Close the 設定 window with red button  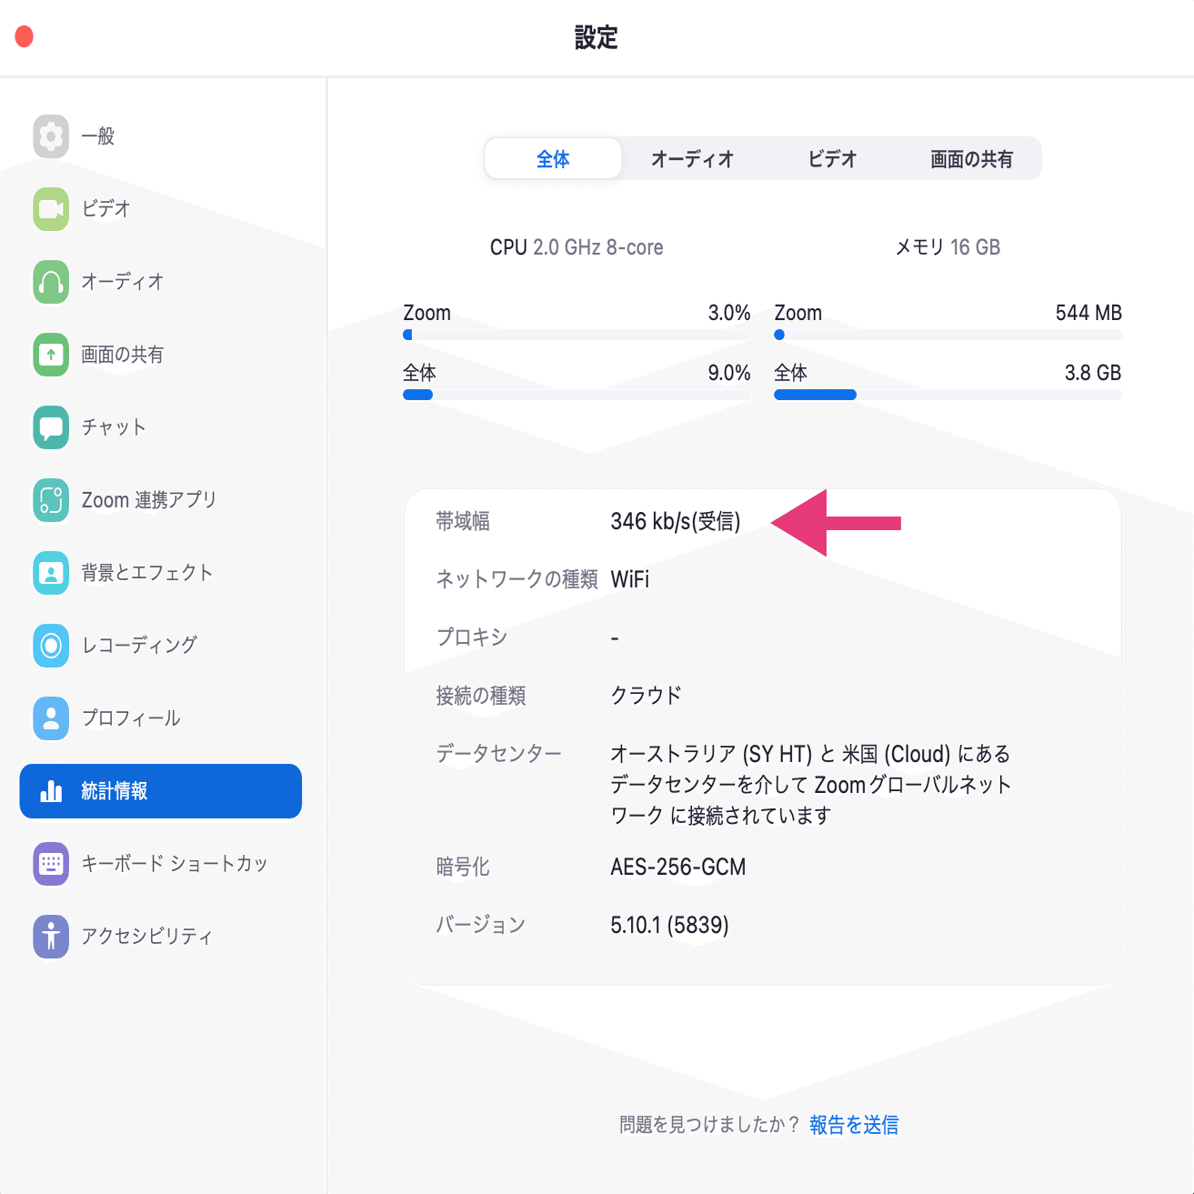[25, 36]
